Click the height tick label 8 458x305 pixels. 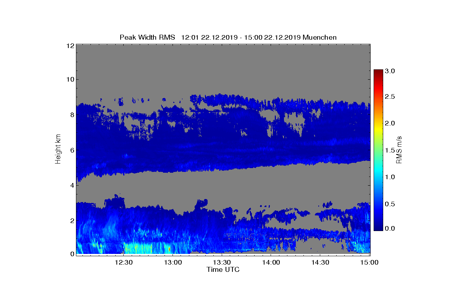coord(71,115)
